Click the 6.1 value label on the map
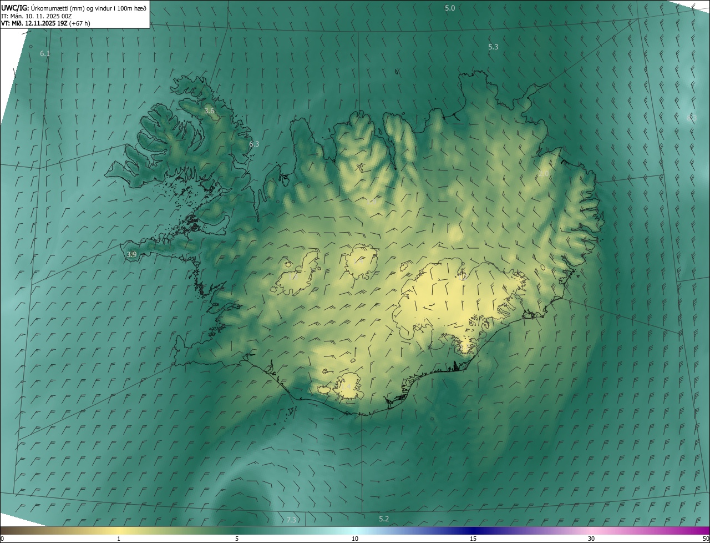The width and height of the screenshot is (710, 543). pos(45,54)
